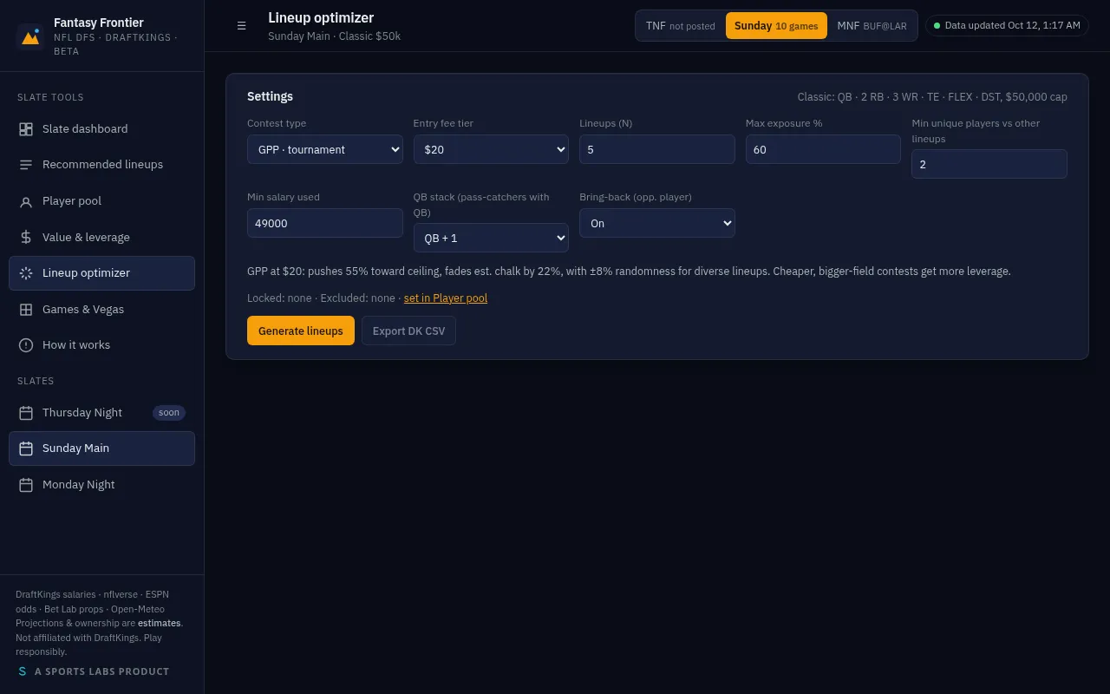Toggle the hamburger menu icon
The image size is (1110, 694).
click(x=242, y=26)
